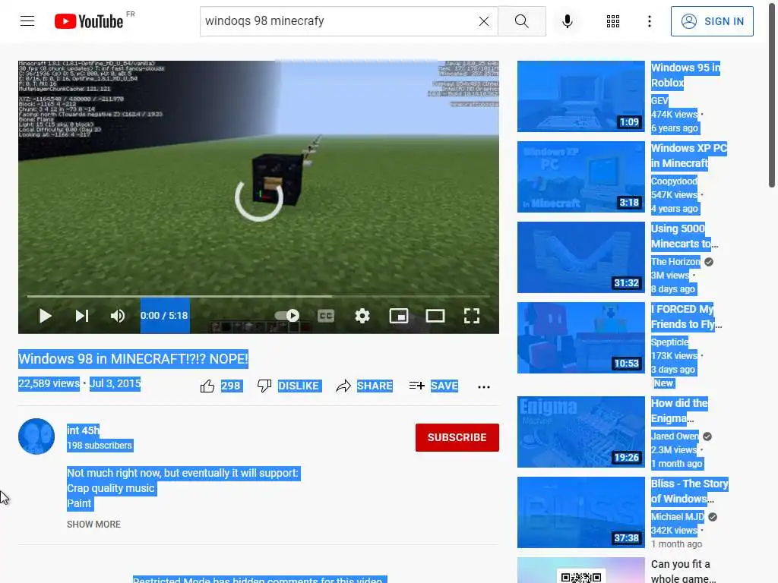778x583 pixels.
Task: Open the hamburger guide menu
Action: coord(27,20)
